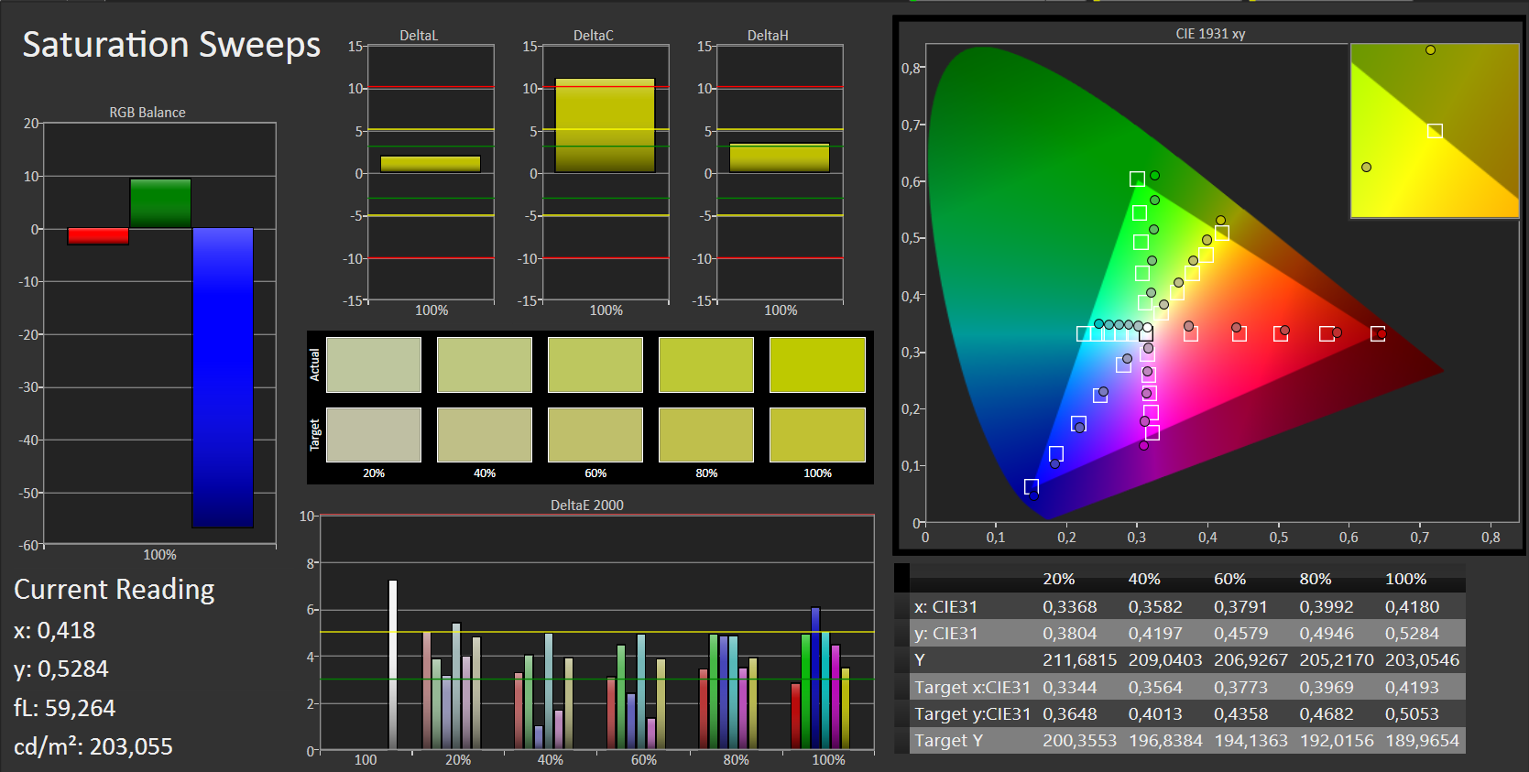1529x772 pixels.
Task: Click the 100% red target square in CIE diagram
Action: coord(1378,333)
